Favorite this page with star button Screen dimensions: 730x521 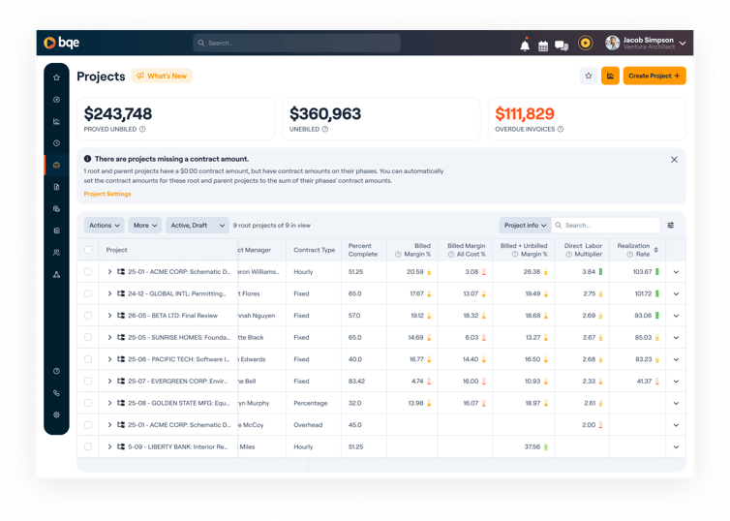589,76
